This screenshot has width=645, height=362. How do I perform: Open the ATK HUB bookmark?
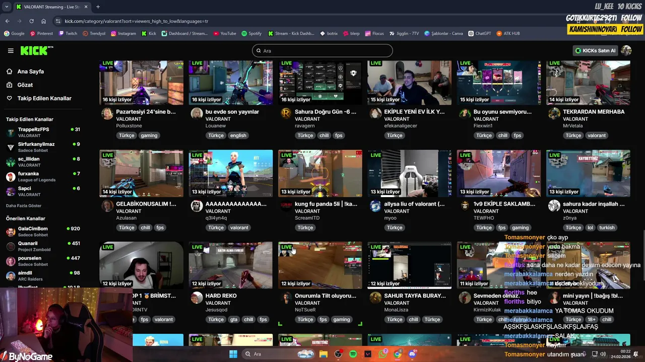(508, 33)
